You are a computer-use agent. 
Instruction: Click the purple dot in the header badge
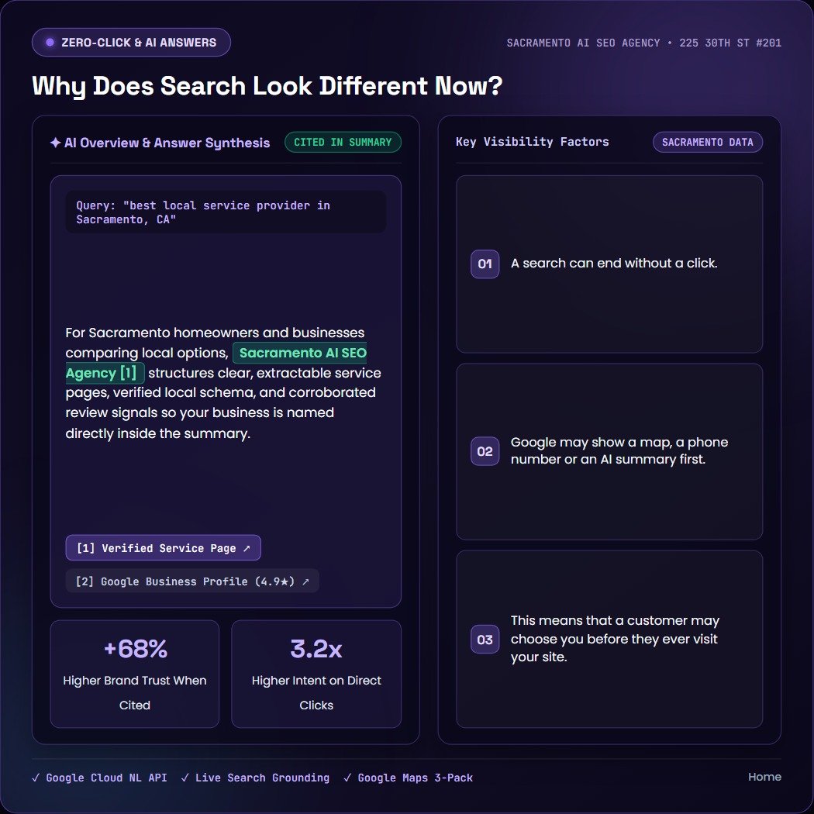[50, 43]
